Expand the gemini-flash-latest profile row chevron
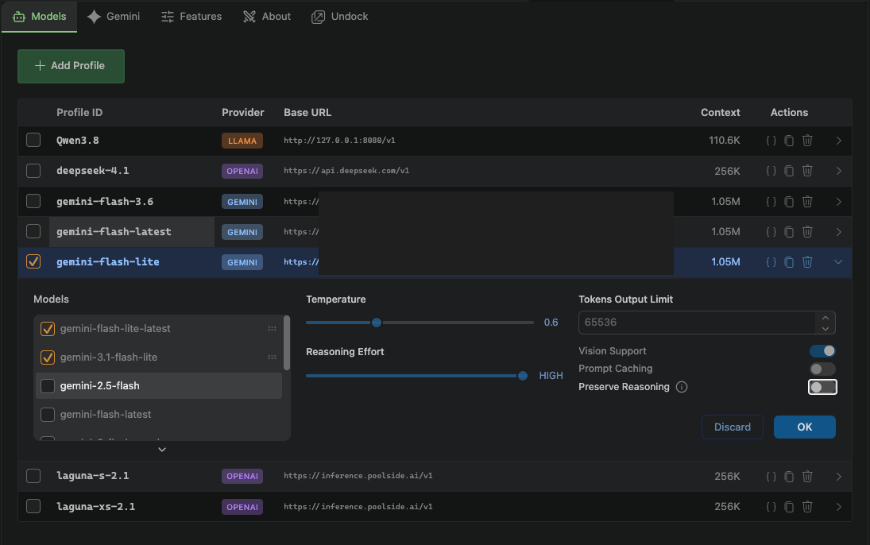 click(x=838, y=231)
